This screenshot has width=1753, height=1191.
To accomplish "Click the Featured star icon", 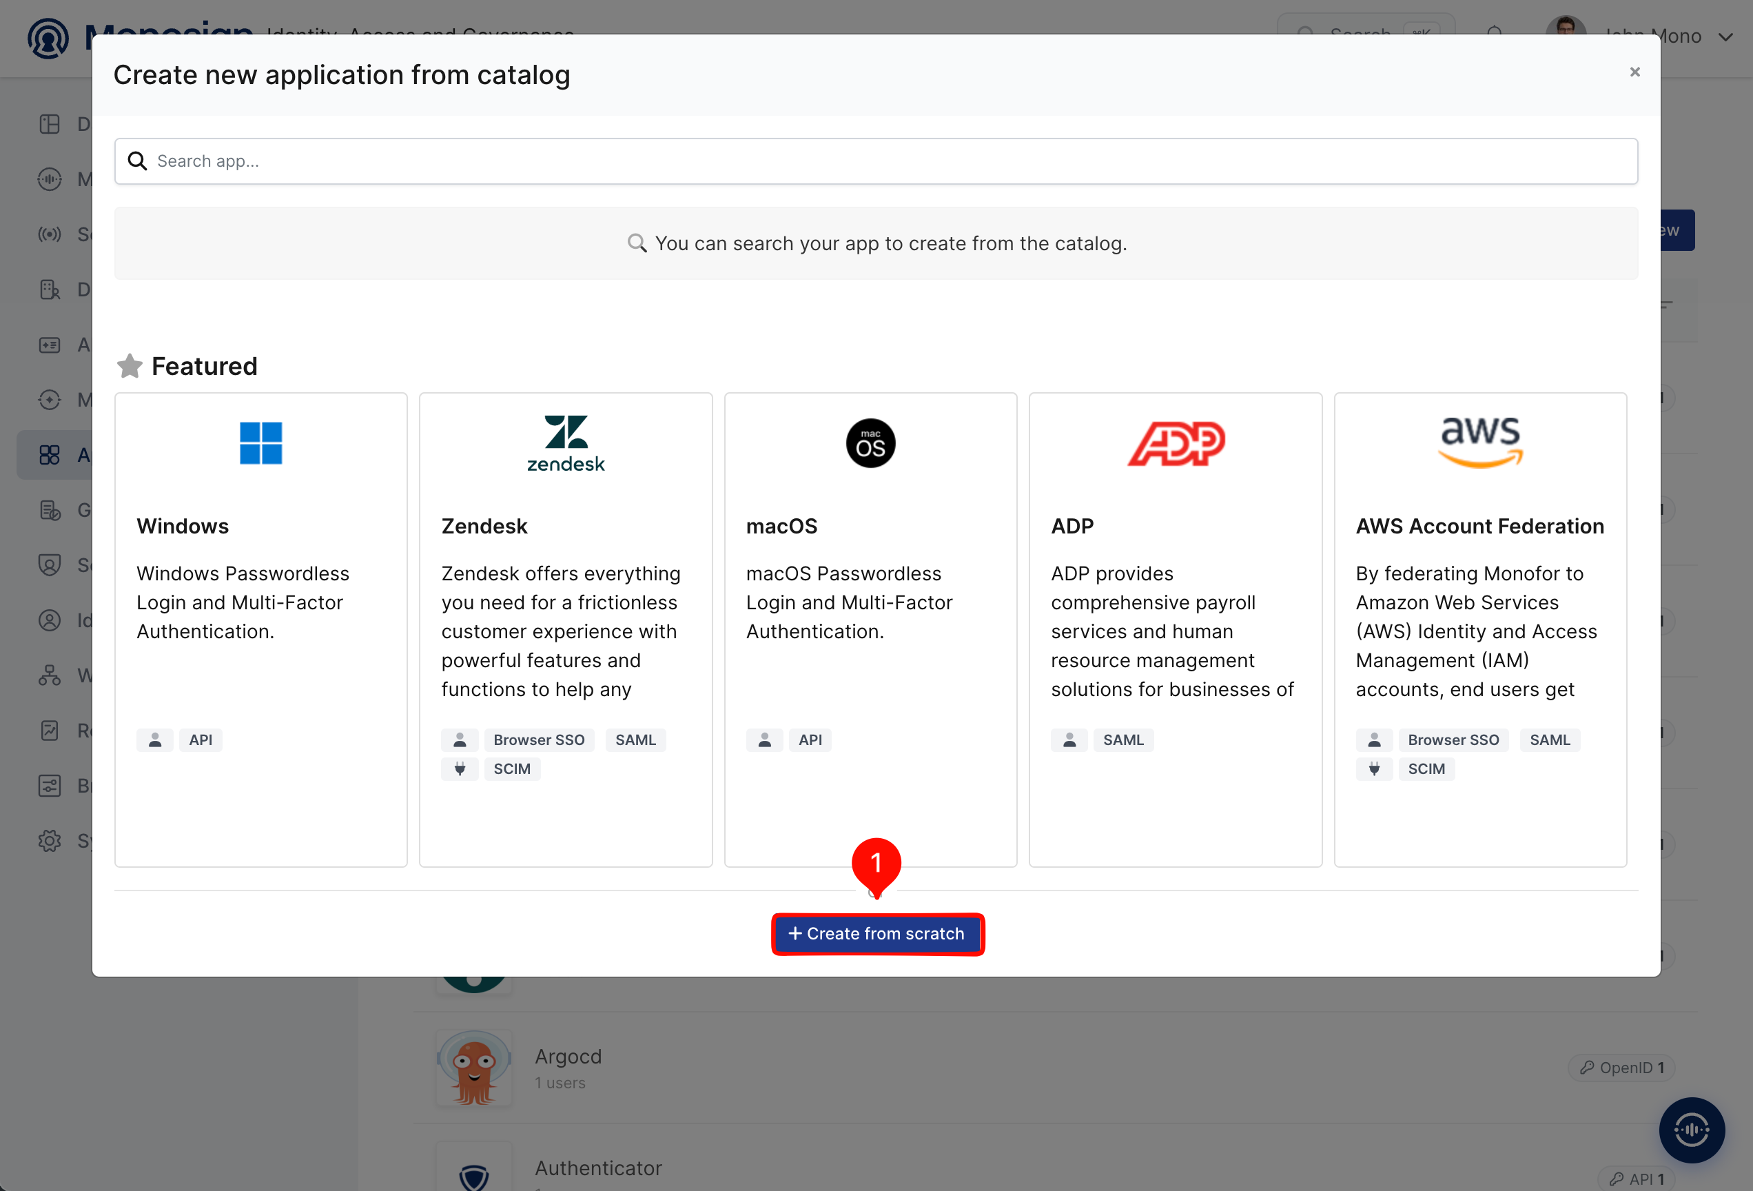I will click(x=130, y=367).
